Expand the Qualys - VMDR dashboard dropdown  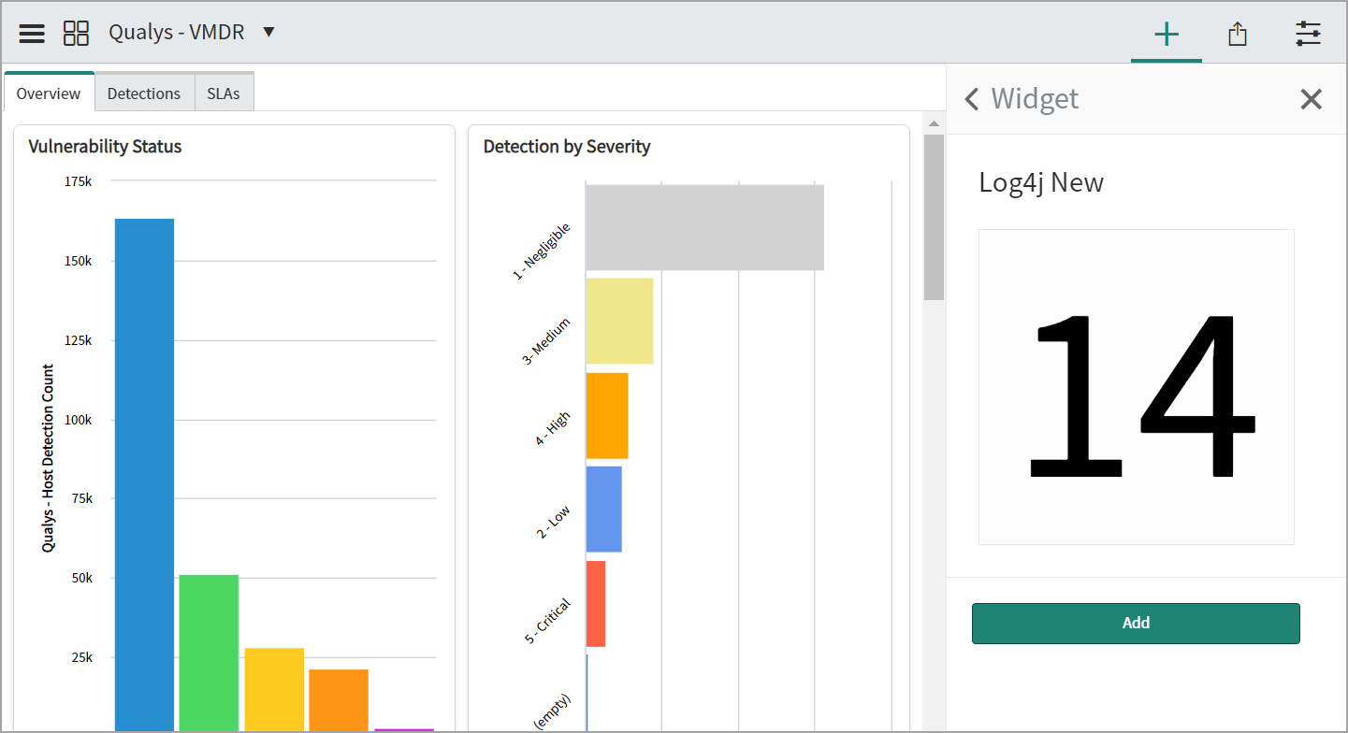coord(268,33)
